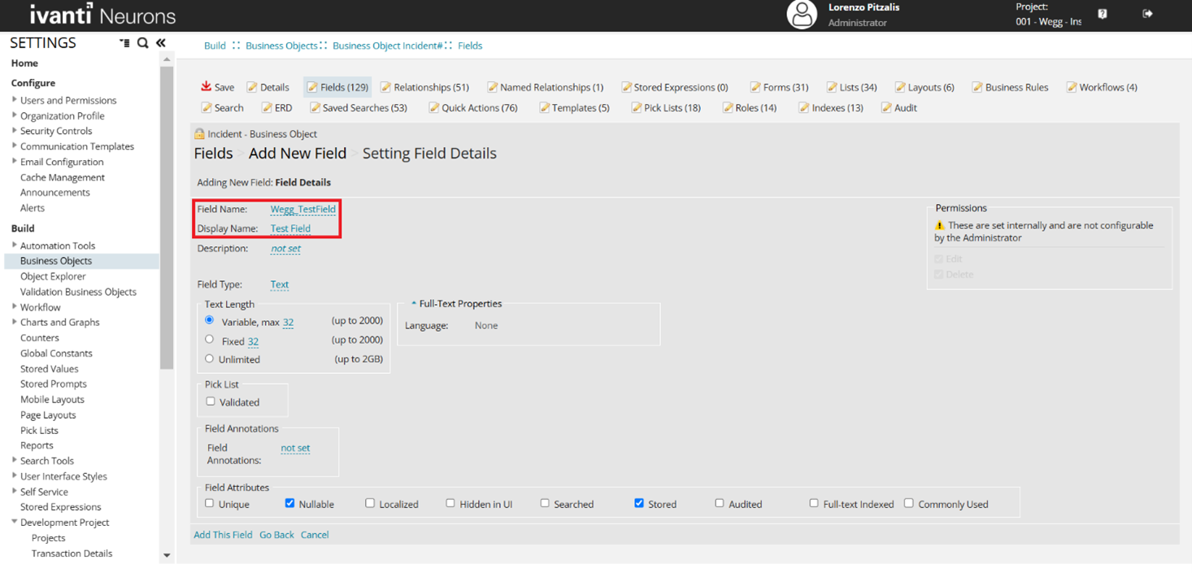The width and height of the screenshot is (1192, 573).
Task: Toggle the Searched attribute
Action: click(545, 503)
